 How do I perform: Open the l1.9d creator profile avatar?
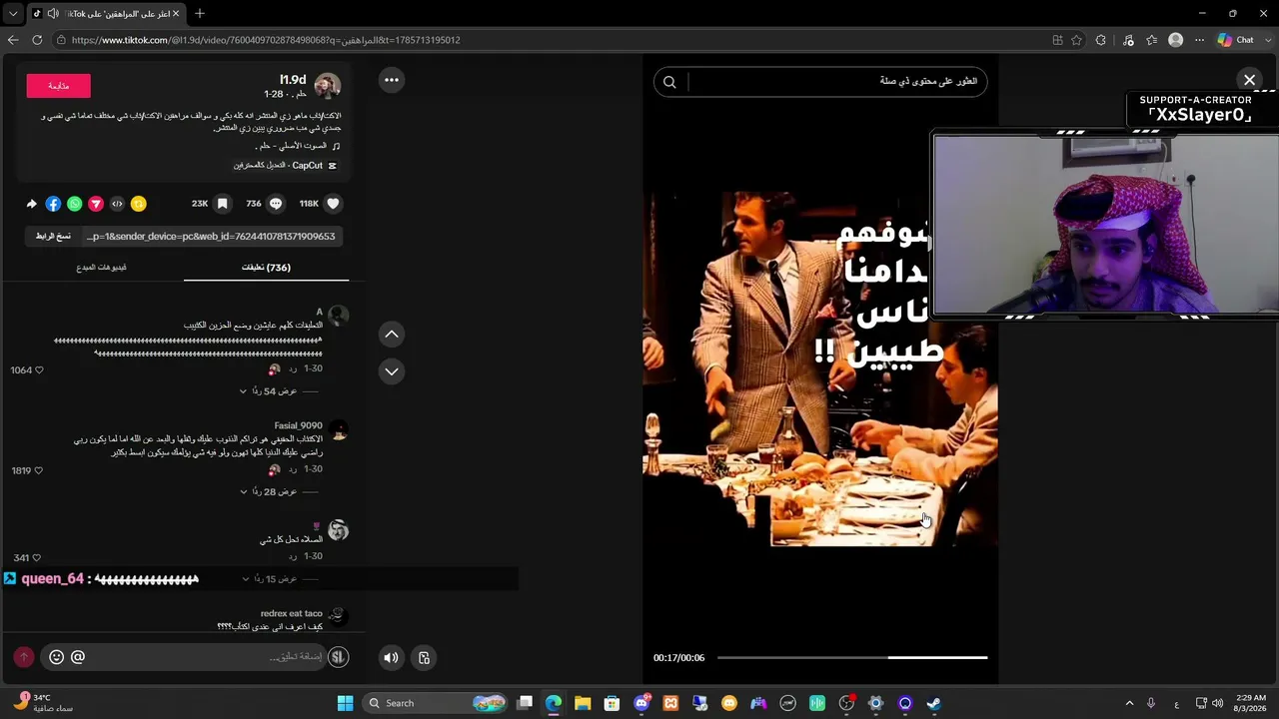tap(328, 86)
